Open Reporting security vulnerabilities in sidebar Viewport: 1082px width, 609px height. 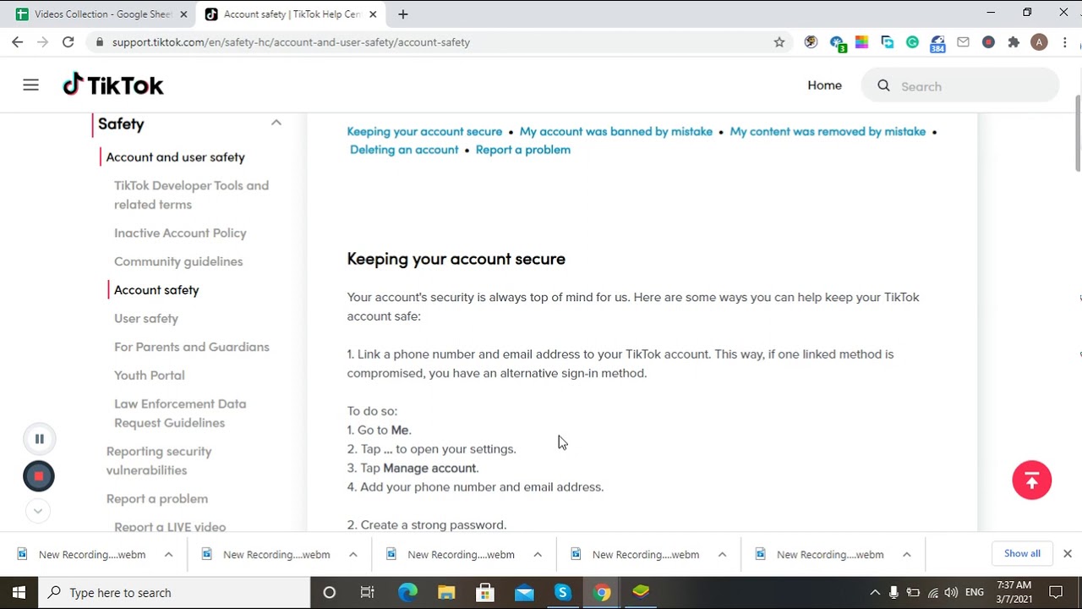pyautogui.click(x=159, y=461)
